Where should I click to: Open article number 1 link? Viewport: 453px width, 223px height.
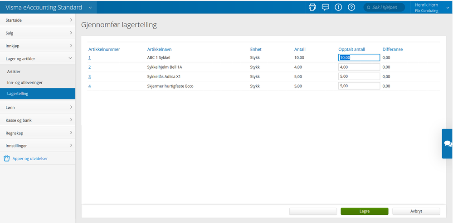90,57
